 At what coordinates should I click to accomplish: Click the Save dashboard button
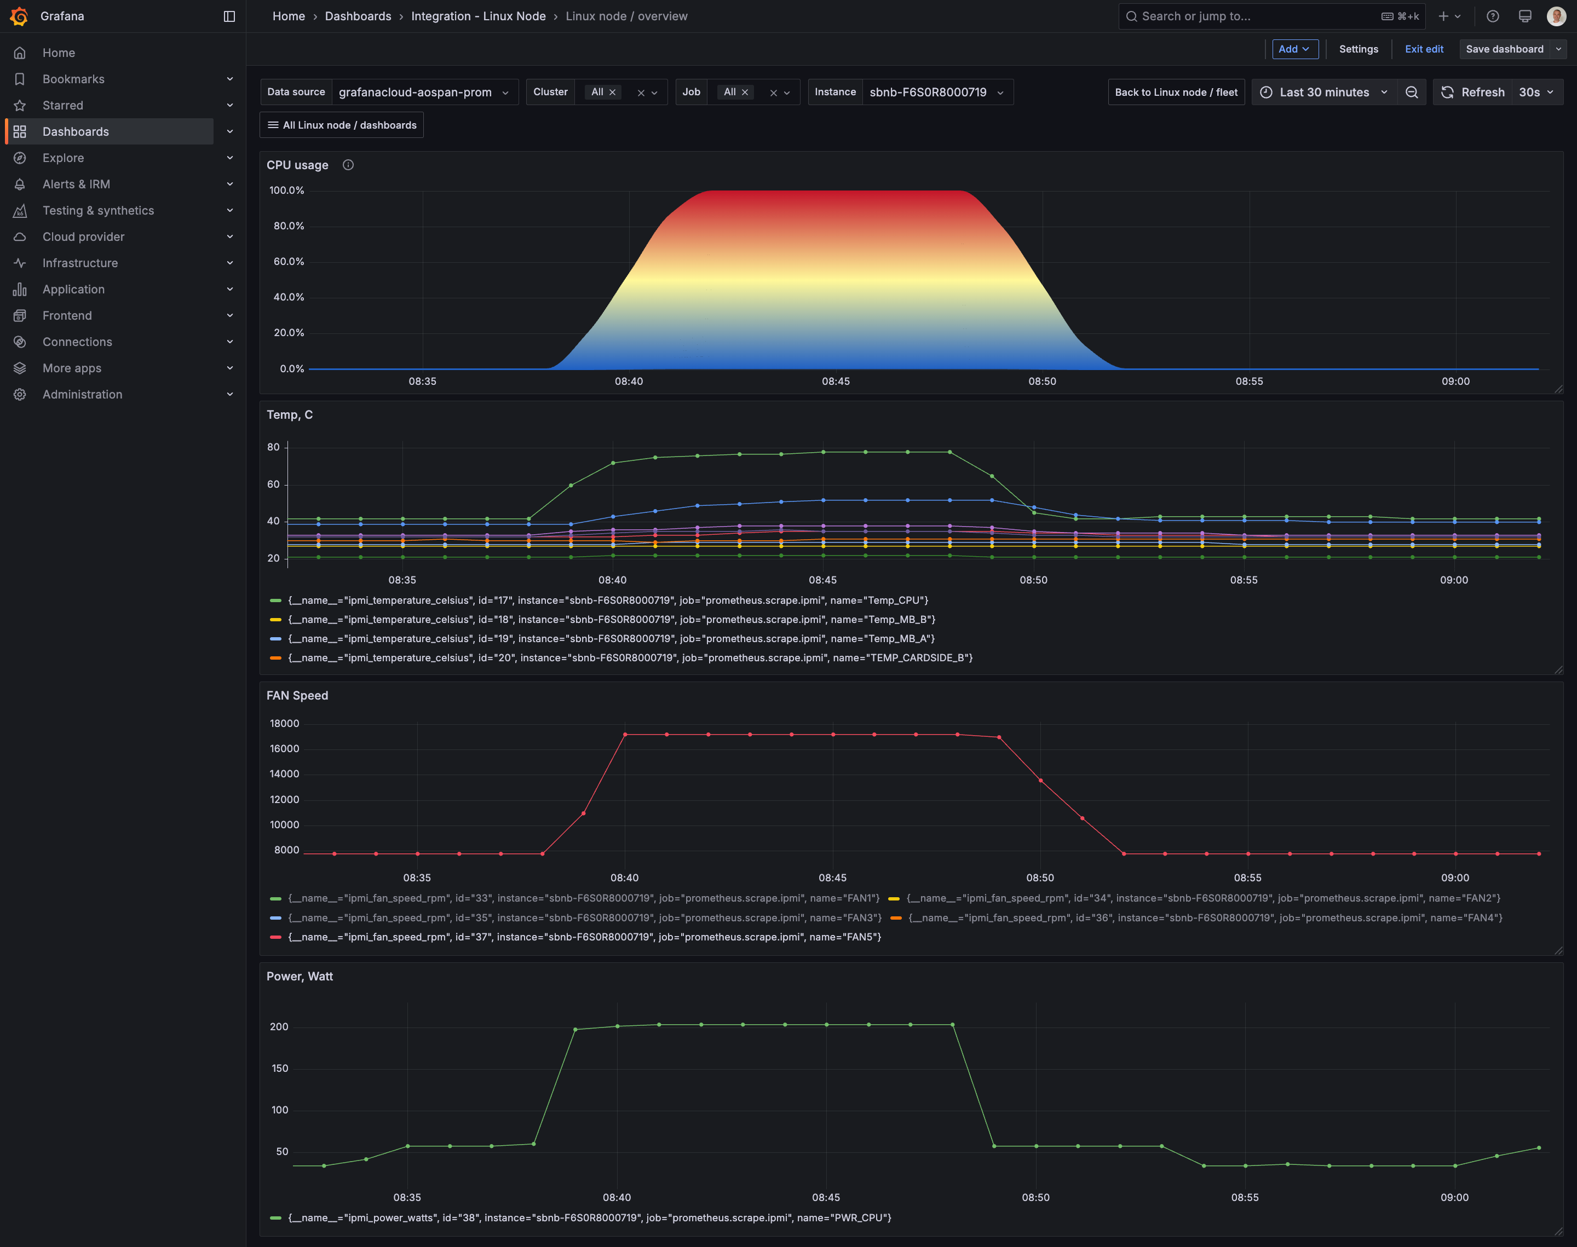(x=1505, y=49)
